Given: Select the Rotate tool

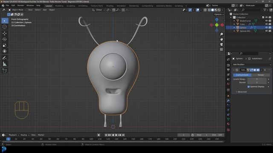Looking at the screenshot, I should [5, 39].
